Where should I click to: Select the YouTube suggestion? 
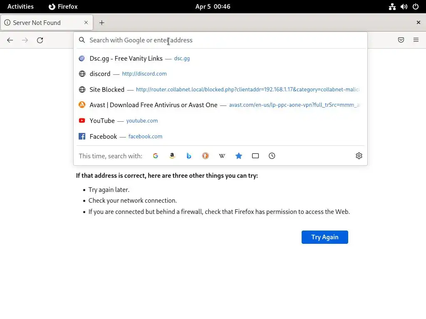pyautogui.click(x=220, y=121)
